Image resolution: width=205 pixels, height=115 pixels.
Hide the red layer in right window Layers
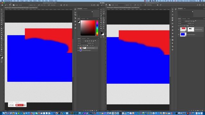click(179, 29)
